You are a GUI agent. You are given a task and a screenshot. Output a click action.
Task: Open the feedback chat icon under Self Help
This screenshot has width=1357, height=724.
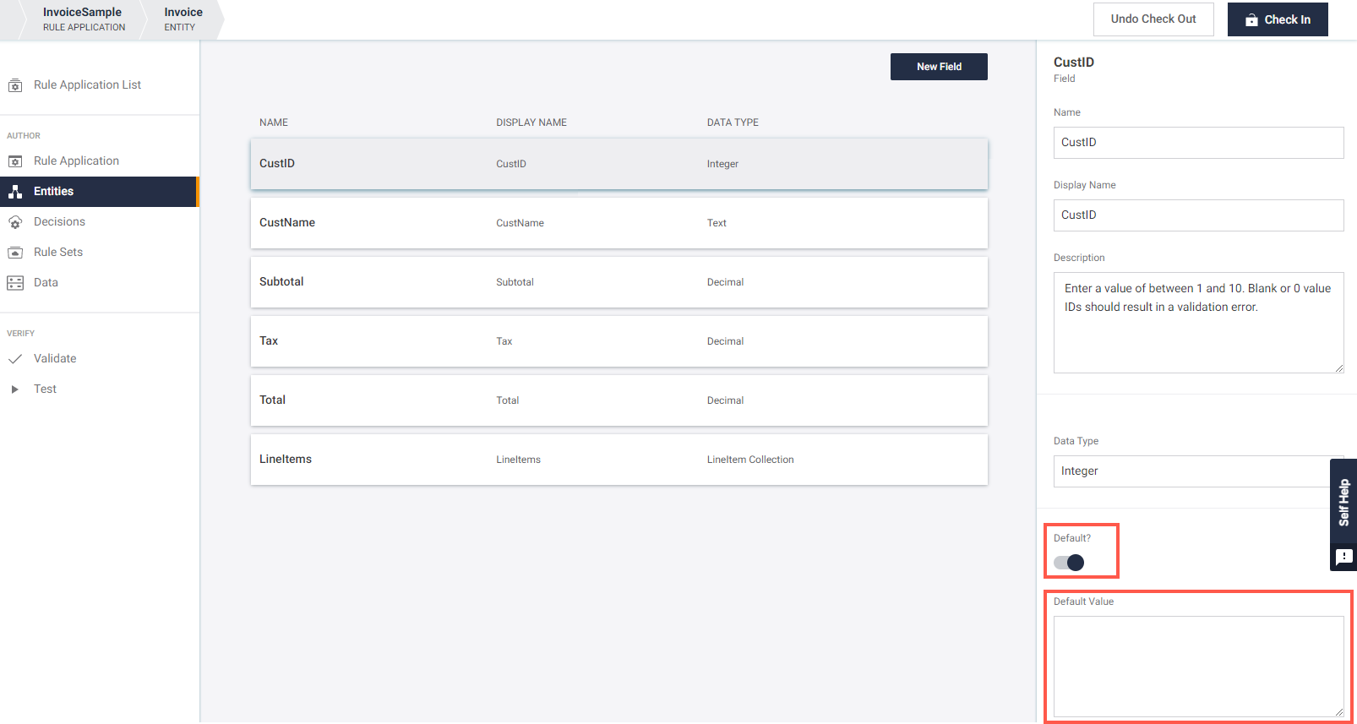[x=1343, y=557]
